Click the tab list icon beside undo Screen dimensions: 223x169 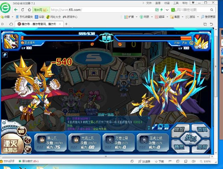205,24
